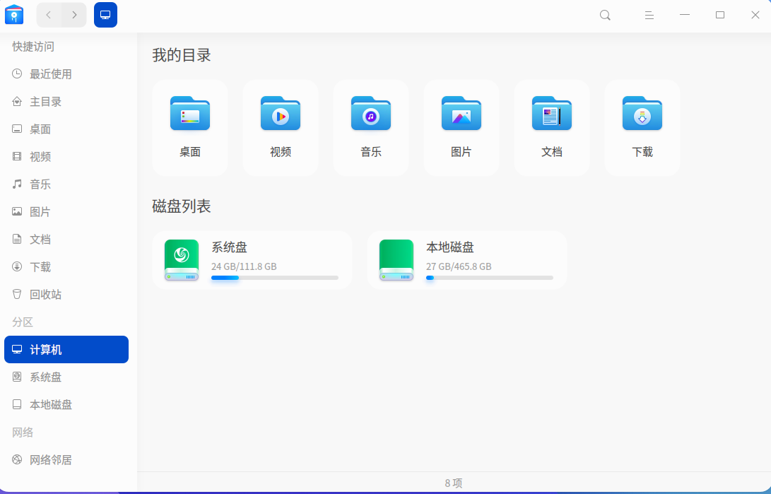Select the green 系统盘 drive icon in disk list
The image size is (771, 494).
coord(182,261)
